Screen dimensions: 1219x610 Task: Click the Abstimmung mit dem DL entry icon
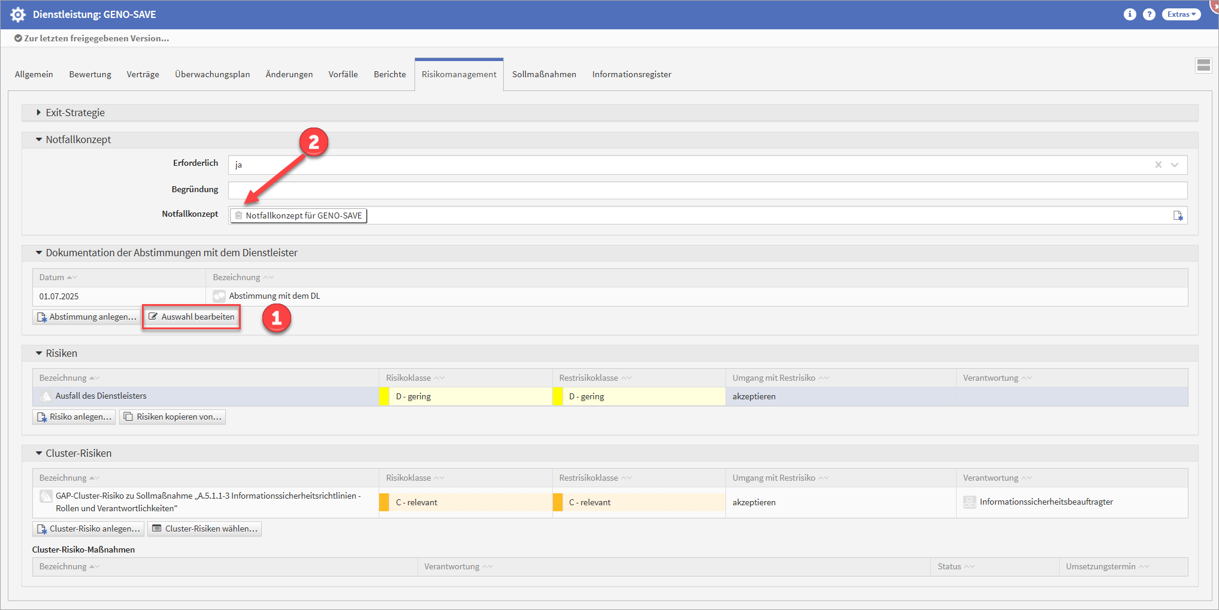219,296
